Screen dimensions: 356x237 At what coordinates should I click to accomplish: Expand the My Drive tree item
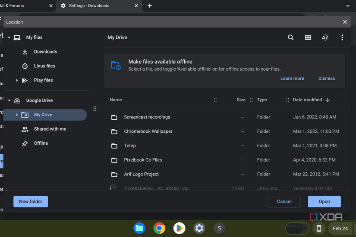pos(17,115)
